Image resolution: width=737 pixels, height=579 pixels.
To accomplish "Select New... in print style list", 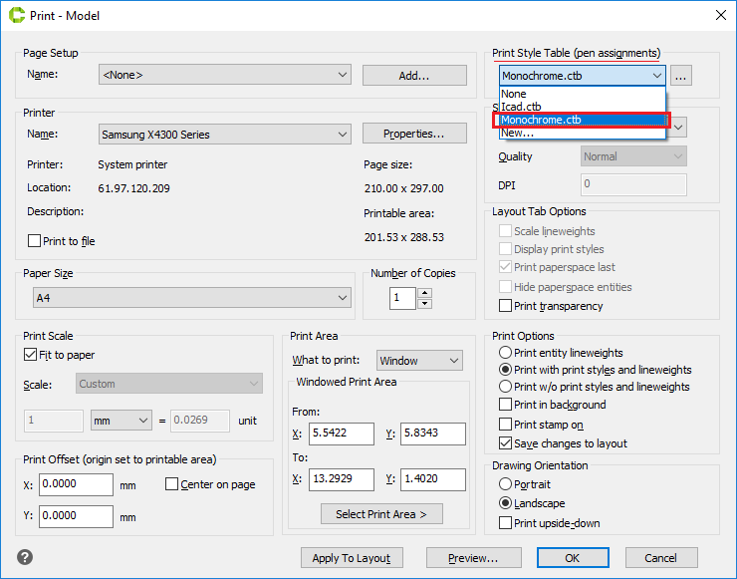I will click(x=583, y=133).
